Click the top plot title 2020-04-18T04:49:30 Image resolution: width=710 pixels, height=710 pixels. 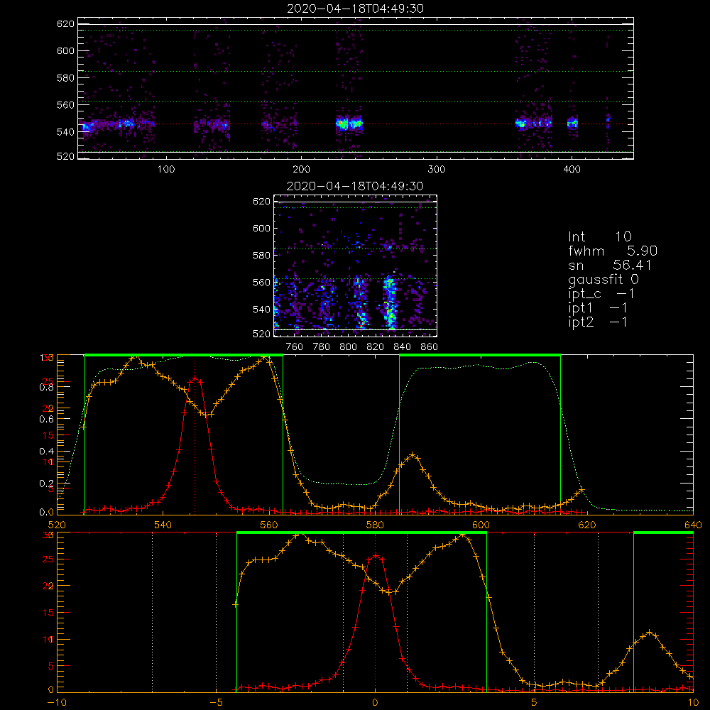pos(356,9)
